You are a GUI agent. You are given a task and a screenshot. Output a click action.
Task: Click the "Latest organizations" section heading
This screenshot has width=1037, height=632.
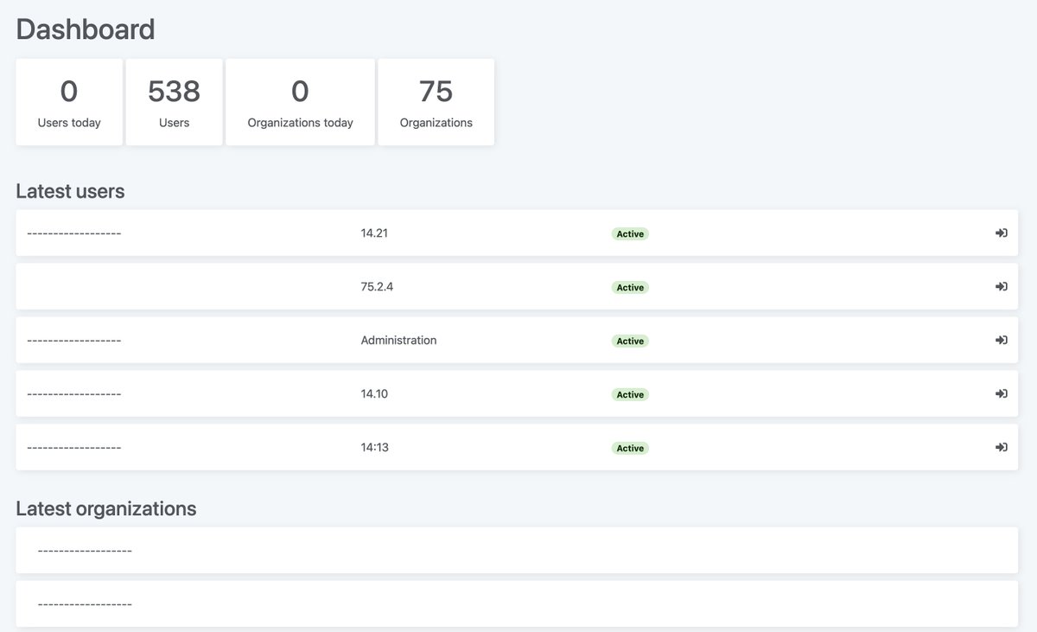pyautogui.click(x=106, y=508)
